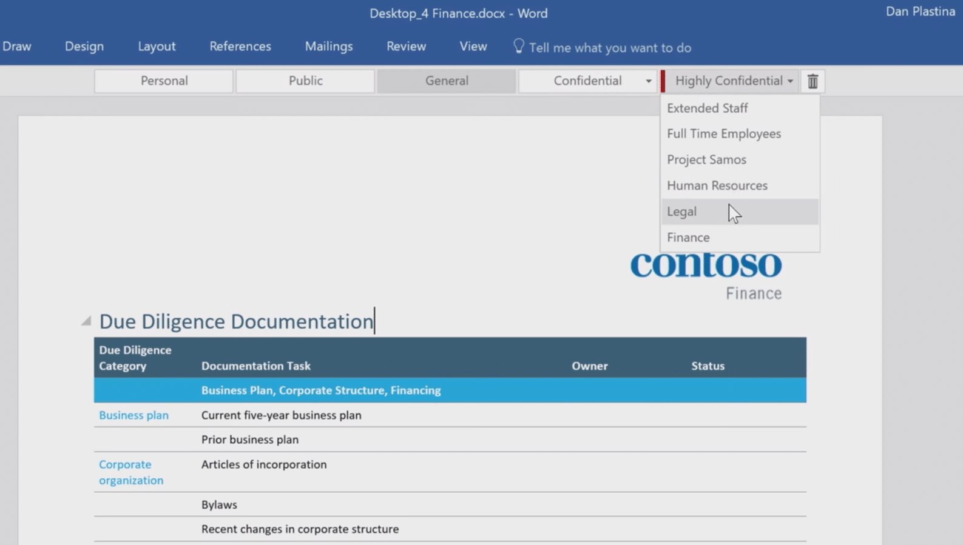Click the Corporate organization category cell
Viewport: 963px width, 545px height.
pyautogui.click(x=131, y=472)
